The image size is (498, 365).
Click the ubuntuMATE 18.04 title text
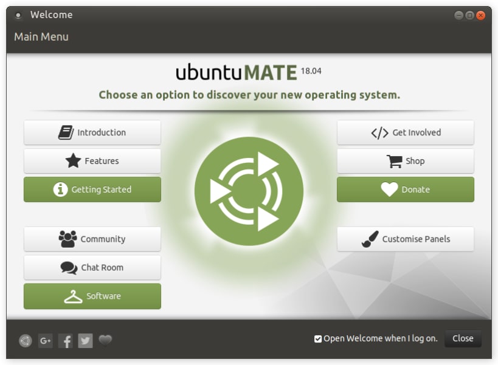(x=249, y=72)
